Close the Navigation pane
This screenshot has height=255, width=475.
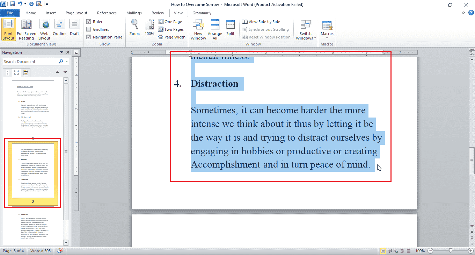(67, 52)
